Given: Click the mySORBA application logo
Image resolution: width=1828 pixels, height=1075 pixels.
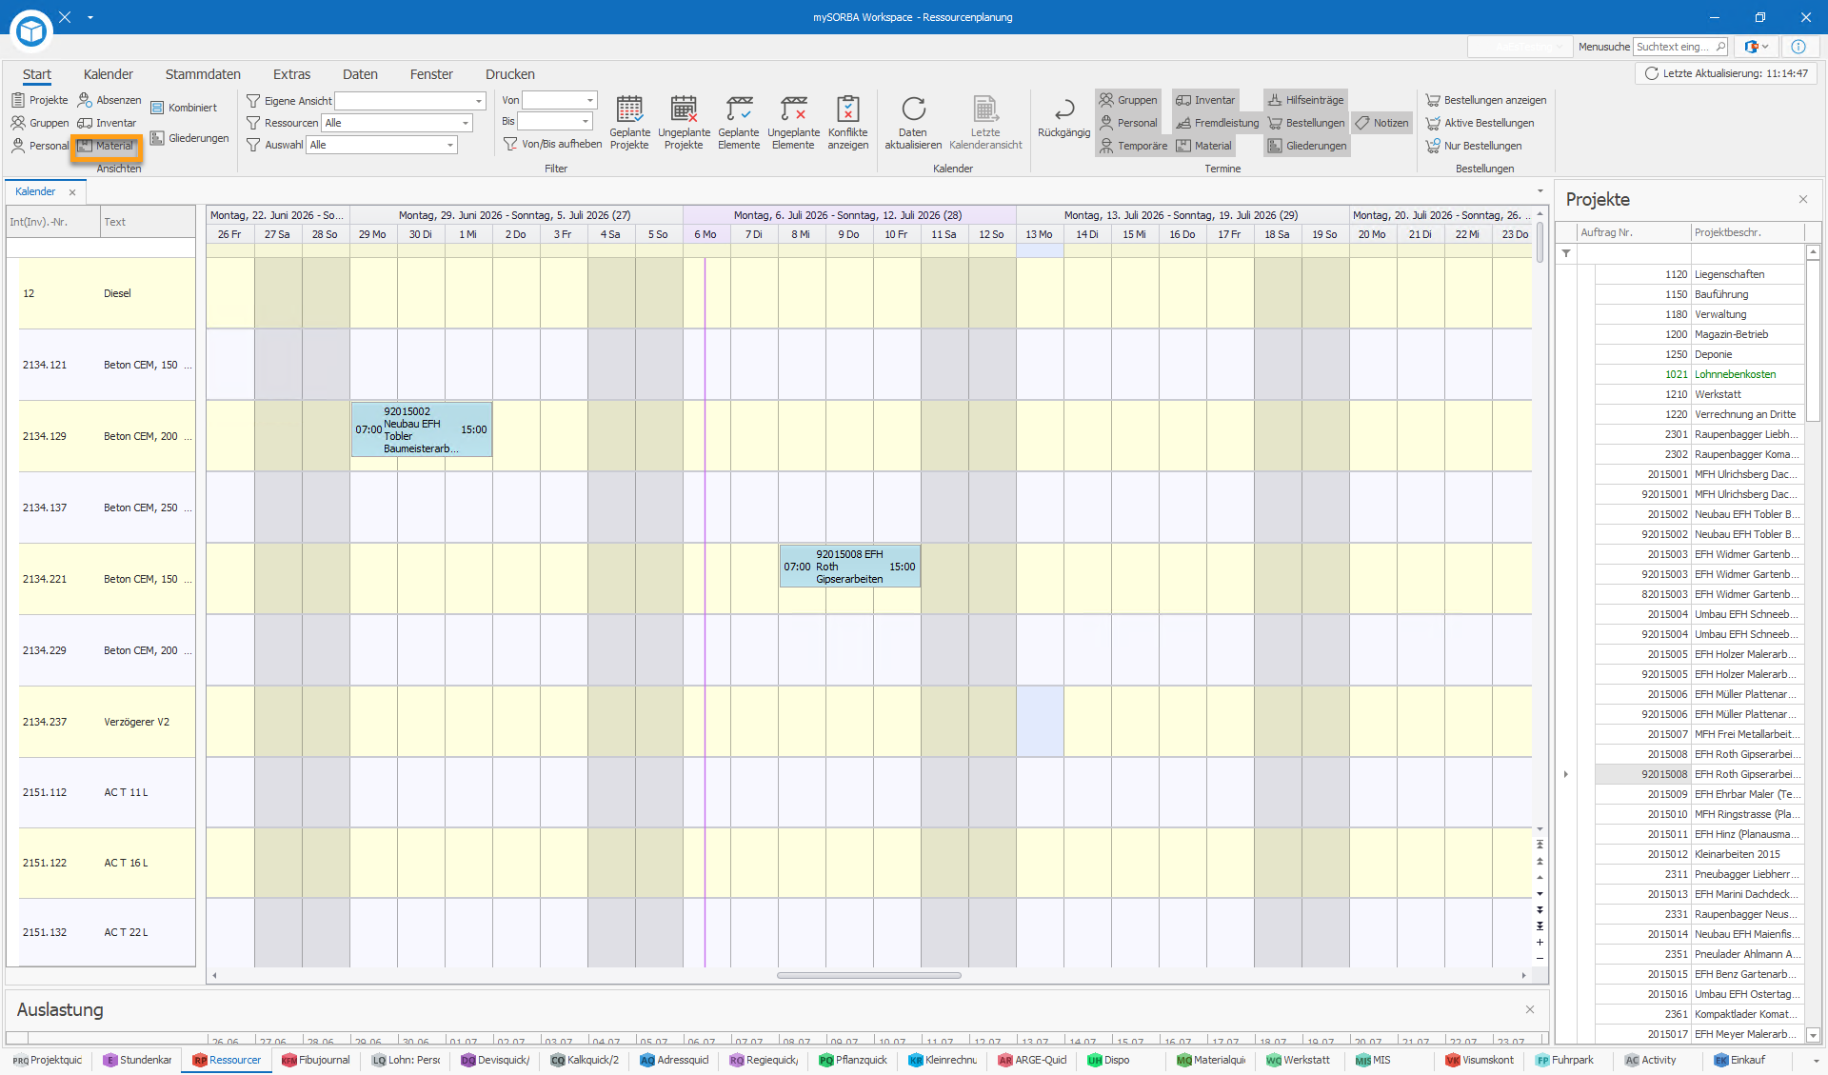Looking at the screenshot, I should coord(31,30).
